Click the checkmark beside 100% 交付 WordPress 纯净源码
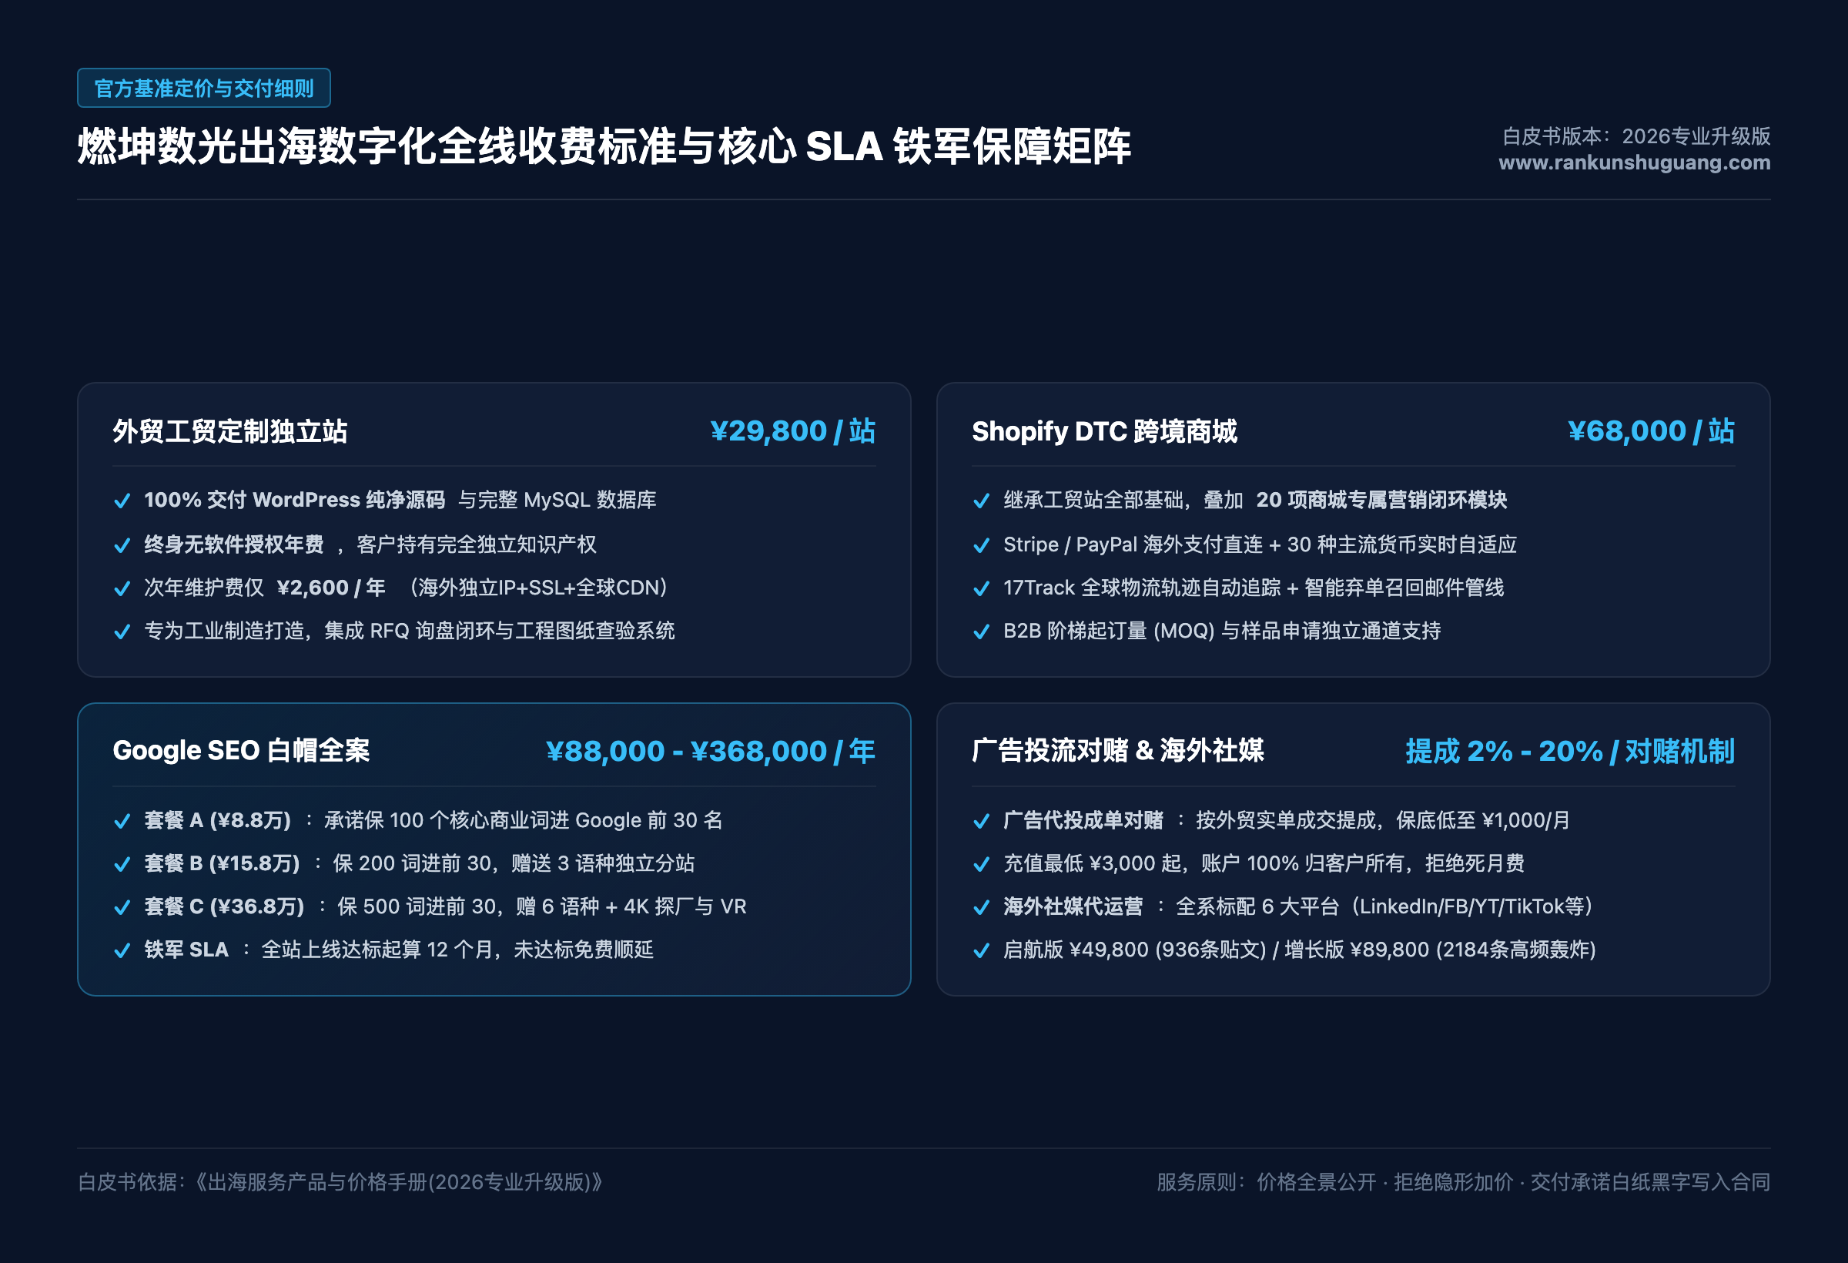 coord(122,501)
